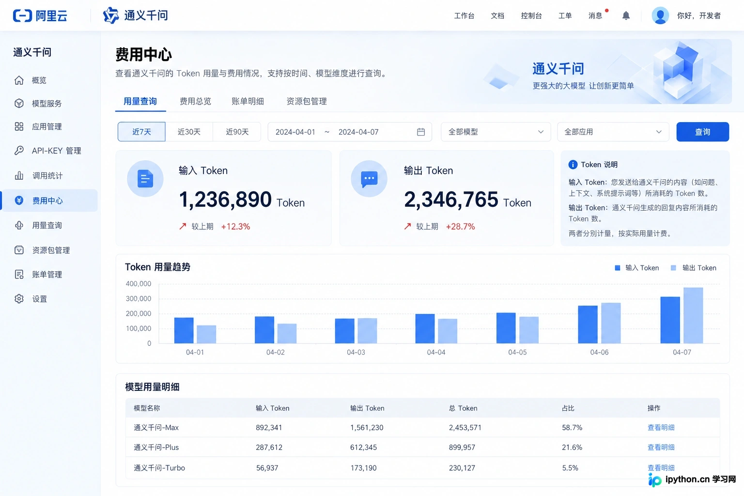Click the 你好，开发者 user label

(x=699, y=15)
